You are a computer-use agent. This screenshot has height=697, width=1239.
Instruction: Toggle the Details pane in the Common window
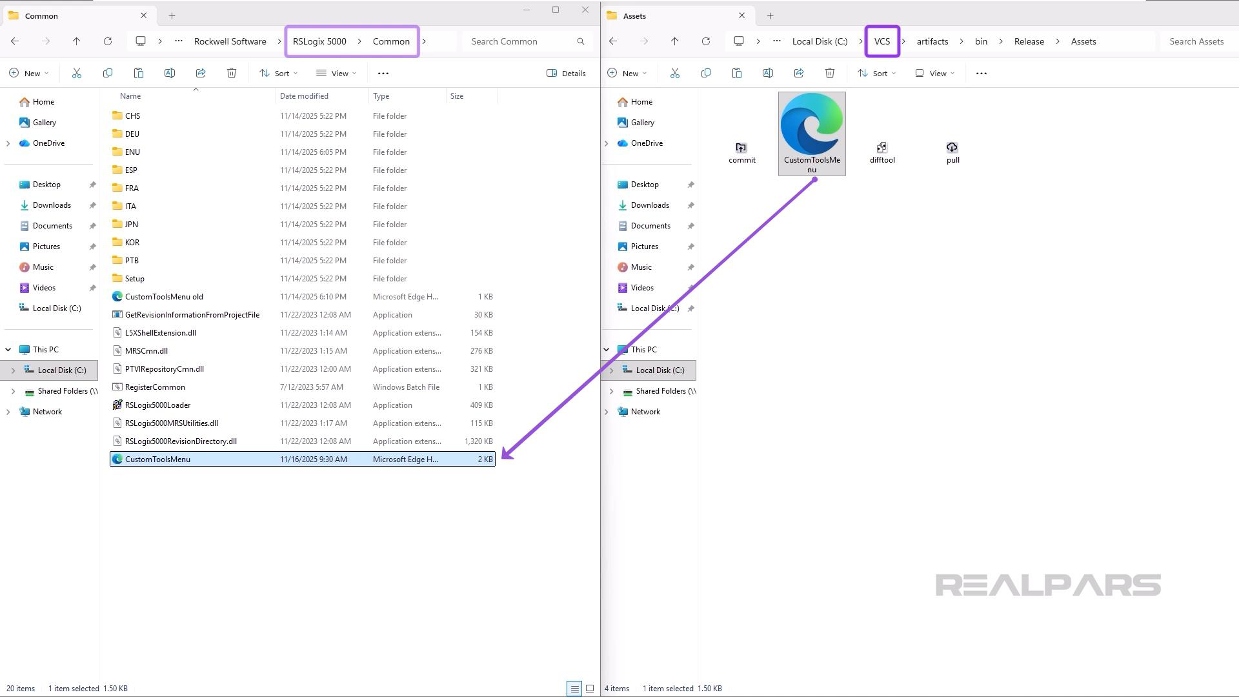point(565,73)
